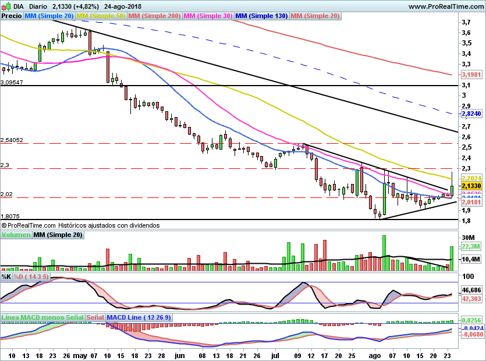
Task: Select the Señal indicator label
Action: (x=95, y=317)
